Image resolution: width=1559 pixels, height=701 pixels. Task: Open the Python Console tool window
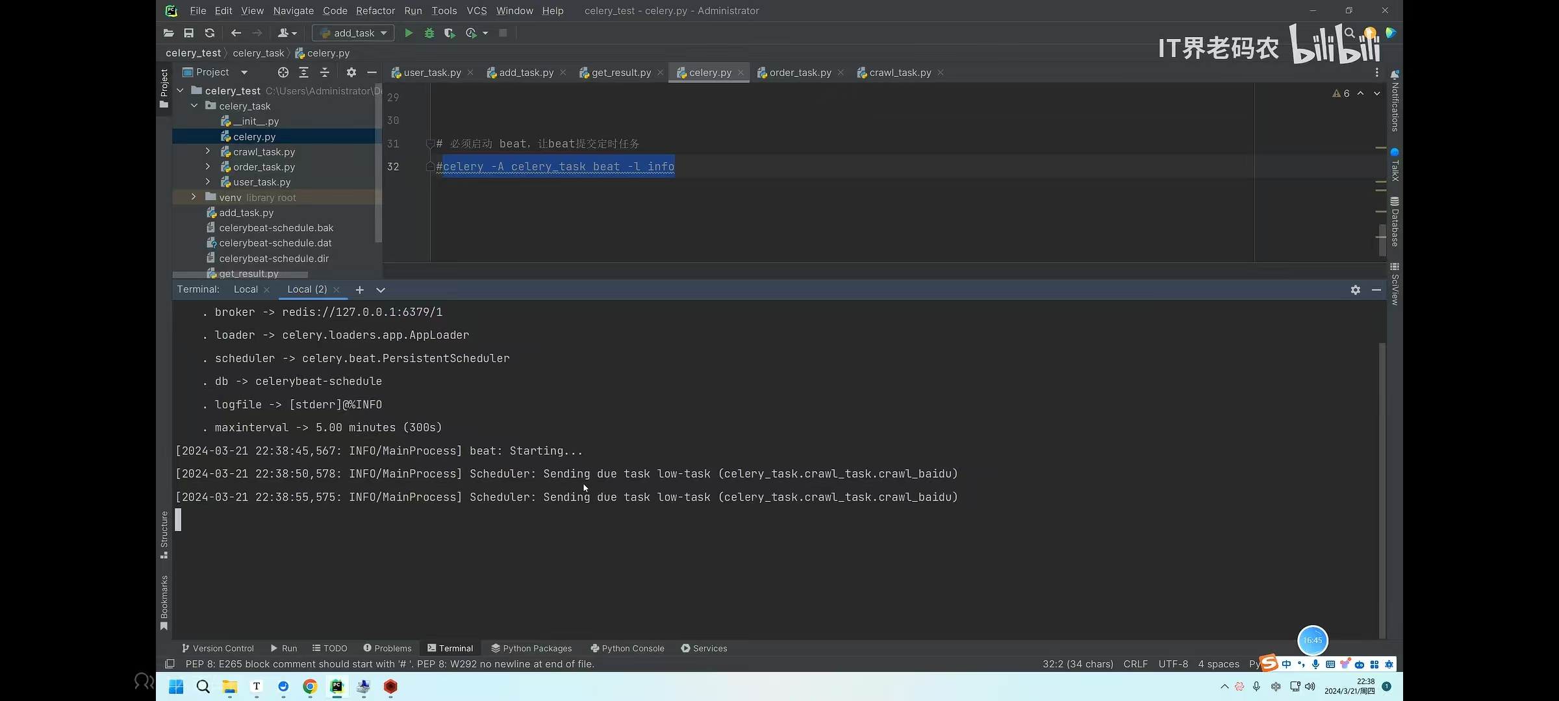[627, 648]
